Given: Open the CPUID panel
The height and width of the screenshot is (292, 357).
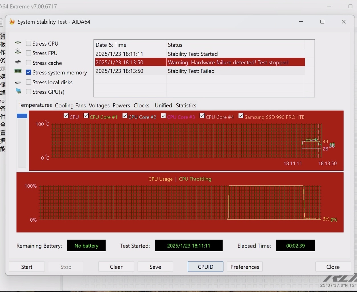Looking at the screenshot, I should click(205, 267).
